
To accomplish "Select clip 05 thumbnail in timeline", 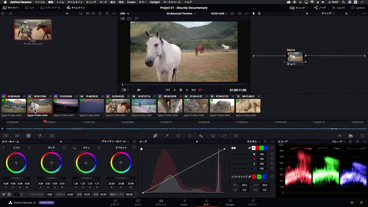I will click(118, 106).
